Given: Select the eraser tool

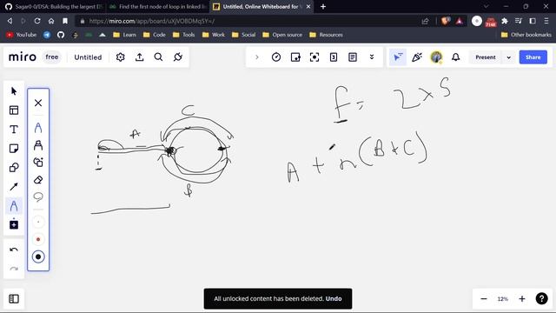Looking at the screenshot, I should [38, 180].
